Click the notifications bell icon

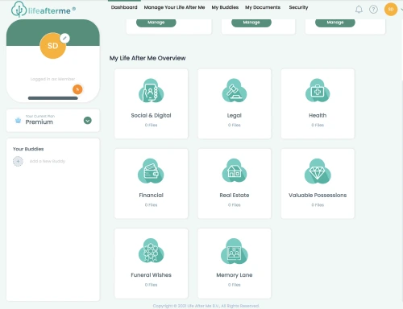click(359, 10)
